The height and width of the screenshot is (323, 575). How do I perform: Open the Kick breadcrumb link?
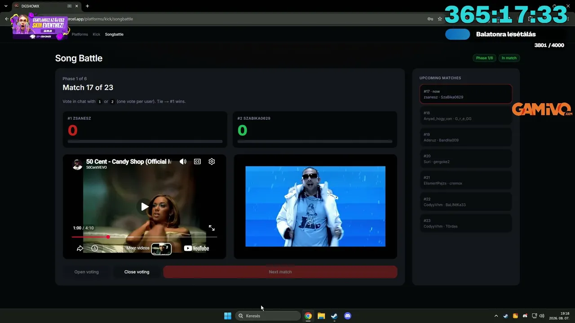97,34
